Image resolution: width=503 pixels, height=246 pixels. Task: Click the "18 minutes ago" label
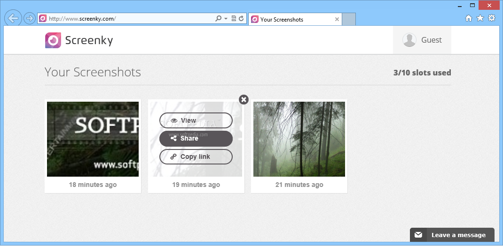click(x=93, y=185)
